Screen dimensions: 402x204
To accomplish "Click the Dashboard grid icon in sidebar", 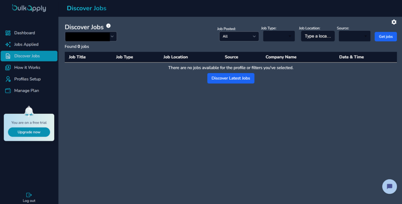I will coord(8,33).
